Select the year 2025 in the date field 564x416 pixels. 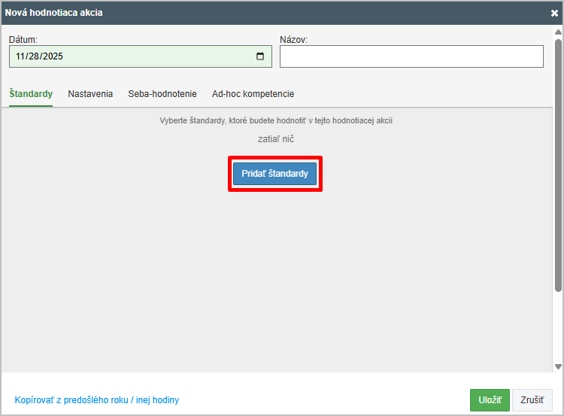click(53, 56)
